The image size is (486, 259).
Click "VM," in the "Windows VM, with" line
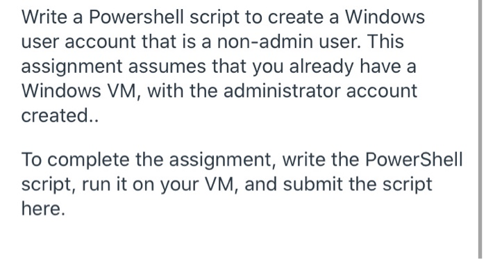point(124,91)
